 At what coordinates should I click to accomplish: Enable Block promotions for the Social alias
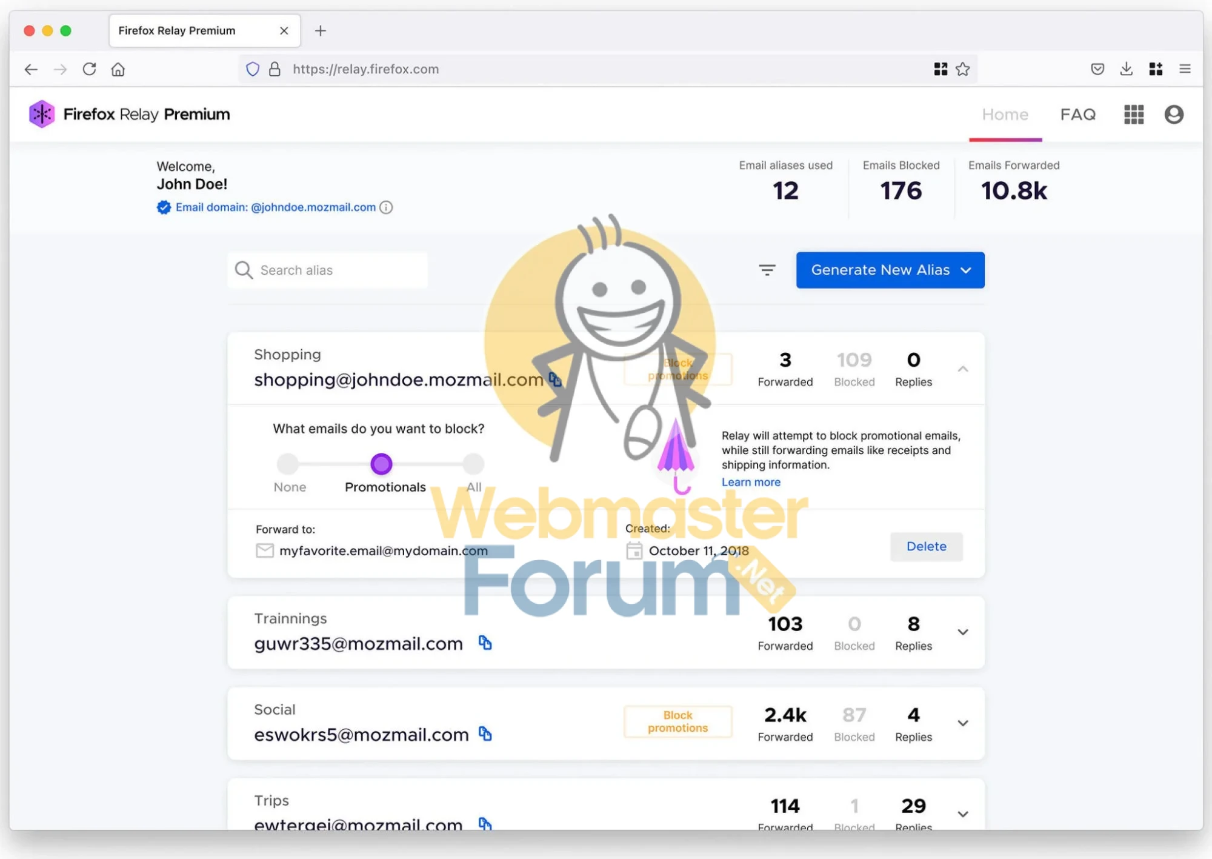pos(678,721)
